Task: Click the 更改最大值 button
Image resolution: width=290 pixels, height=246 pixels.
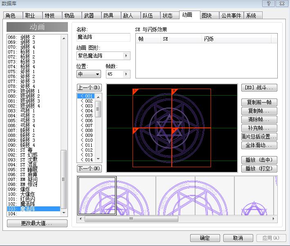Action: (x=37, y=223)
